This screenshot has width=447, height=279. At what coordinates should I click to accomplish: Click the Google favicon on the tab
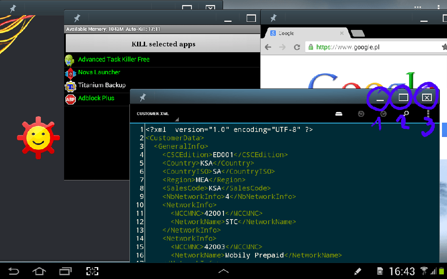click(x=273, y=33)
